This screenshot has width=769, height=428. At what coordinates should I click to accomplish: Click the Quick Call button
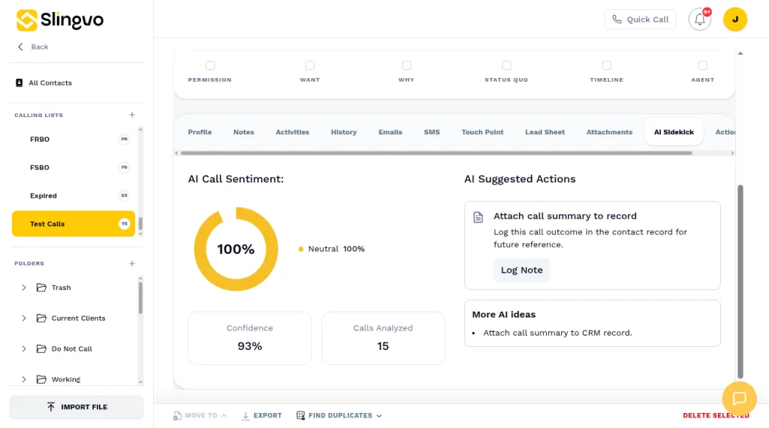tap(640, 20)
